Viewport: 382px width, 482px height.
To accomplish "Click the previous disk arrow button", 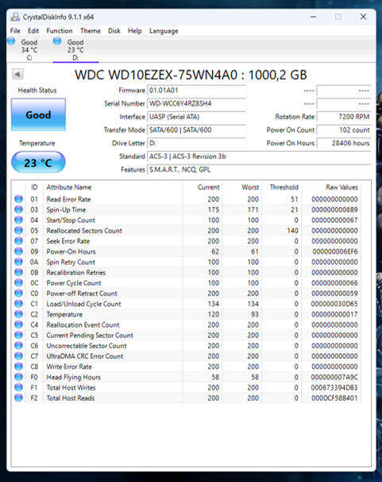I will 17,74.
